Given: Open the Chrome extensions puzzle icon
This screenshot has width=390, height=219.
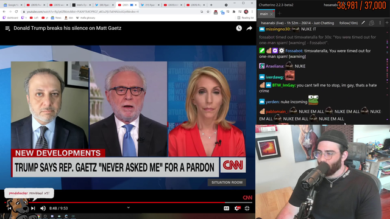Looking at the screenshot, I should pos(234,12).
